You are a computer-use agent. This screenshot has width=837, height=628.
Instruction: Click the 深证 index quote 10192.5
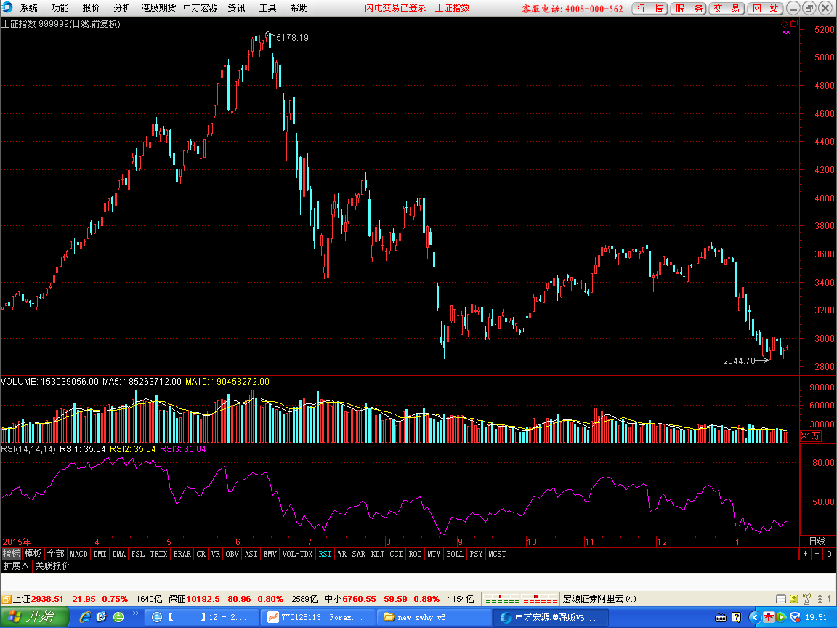click(203, 599)
